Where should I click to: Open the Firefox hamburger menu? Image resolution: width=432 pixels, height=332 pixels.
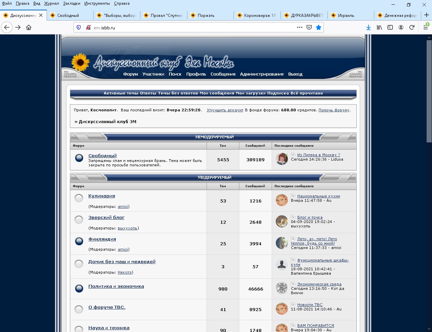pyautogui.click(x=426, y=27)
